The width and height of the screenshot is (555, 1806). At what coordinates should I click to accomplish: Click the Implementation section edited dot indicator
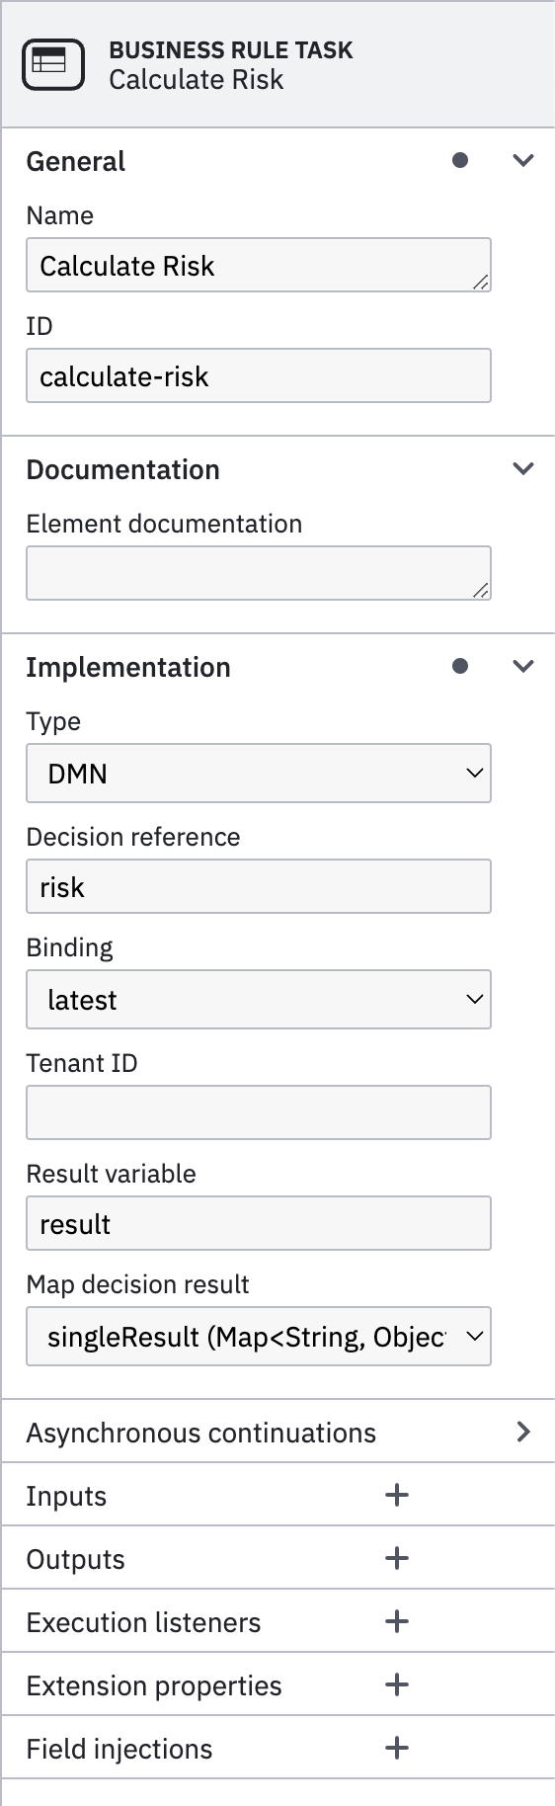tap(460, 666)
